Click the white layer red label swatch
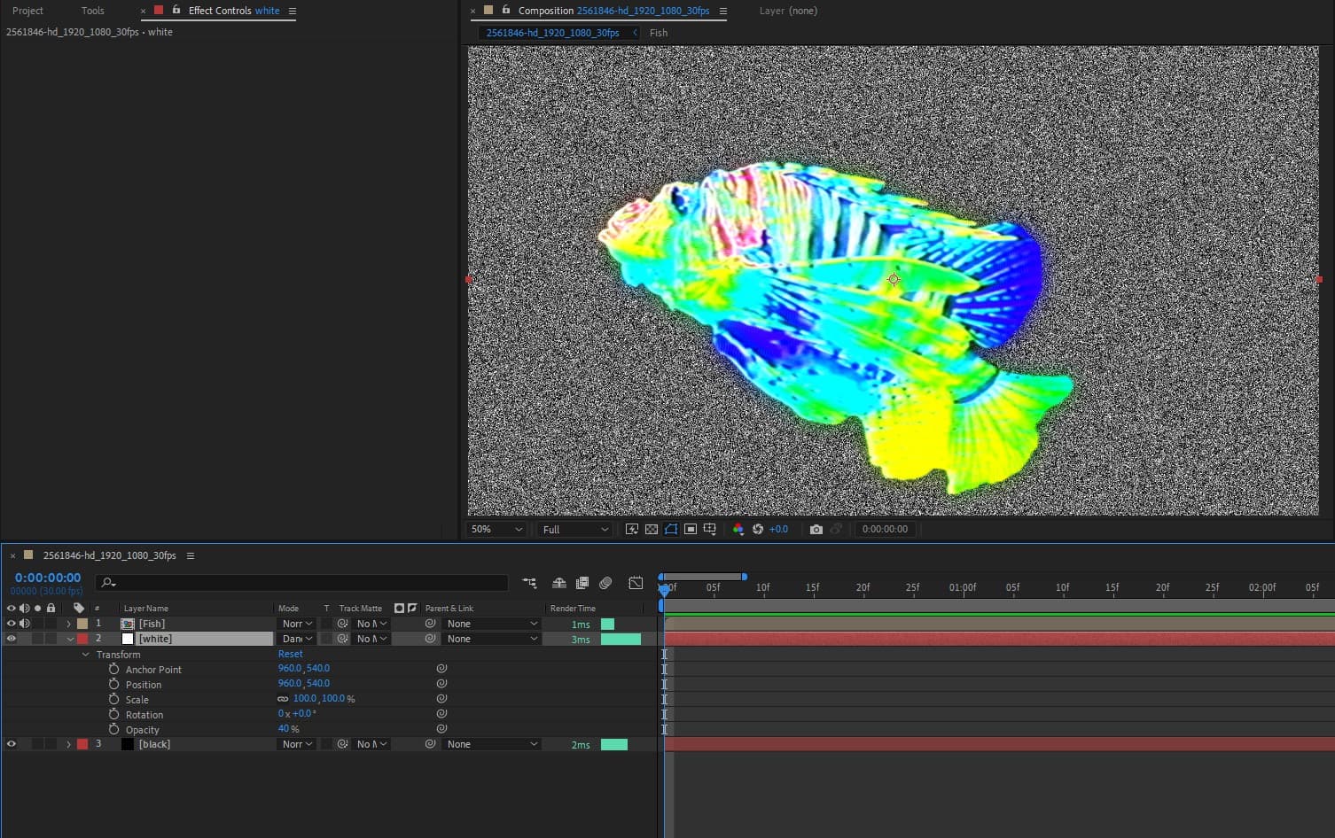Image resolution: width=1335 pixels, height=838 pixels. (82, 639)
